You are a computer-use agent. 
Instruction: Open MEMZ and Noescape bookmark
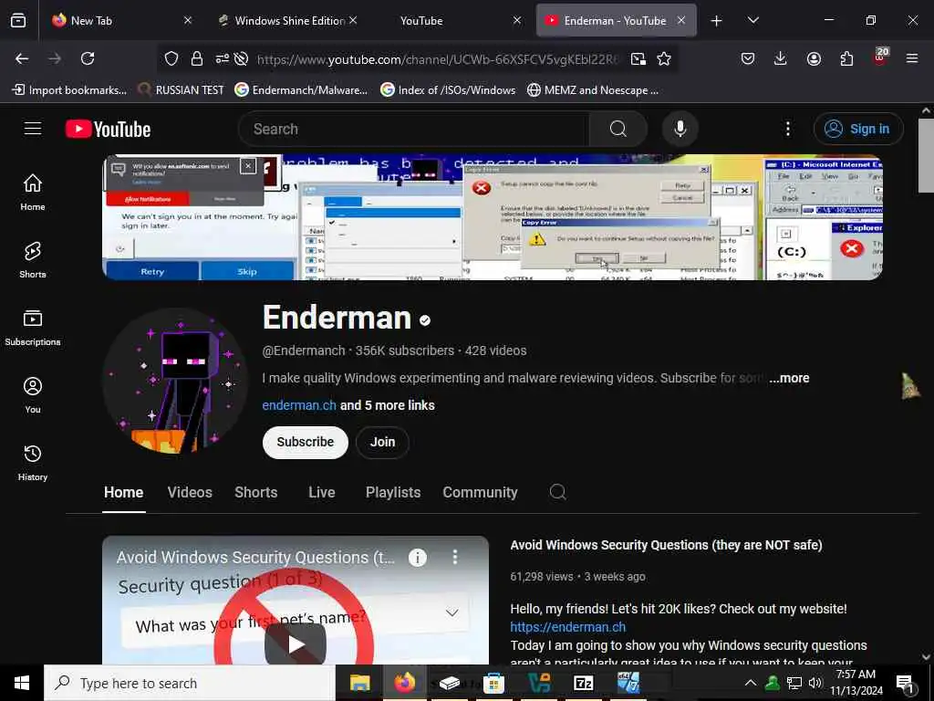click(593, 90)
